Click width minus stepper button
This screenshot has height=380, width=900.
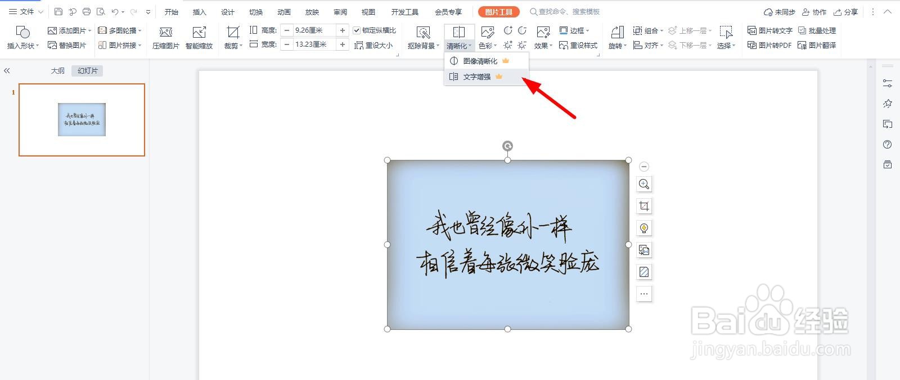click(287, 44)
